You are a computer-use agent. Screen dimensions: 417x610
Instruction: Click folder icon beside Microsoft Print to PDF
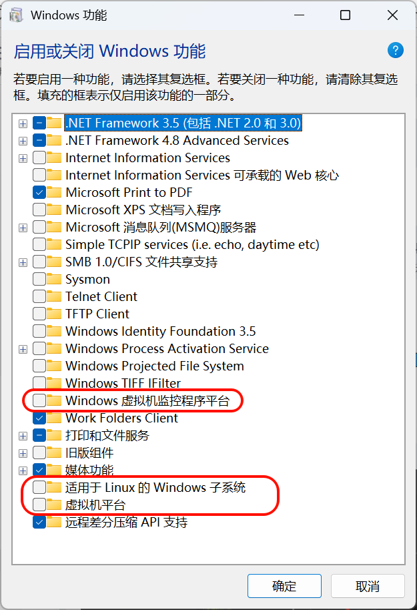tap(54, 192)
